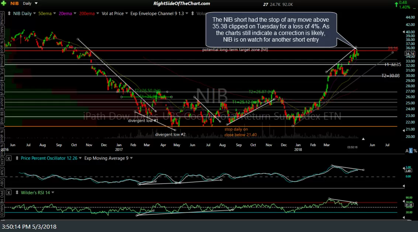Viewport: 418px width, 232px height.
Task: Click scale arrow at bottom of RSI pane
Action: pos(403,217)
